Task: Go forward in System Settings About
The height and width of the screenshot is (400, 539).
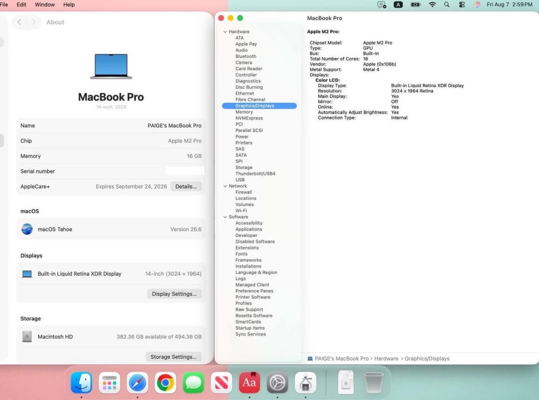Action: [33, 22]
